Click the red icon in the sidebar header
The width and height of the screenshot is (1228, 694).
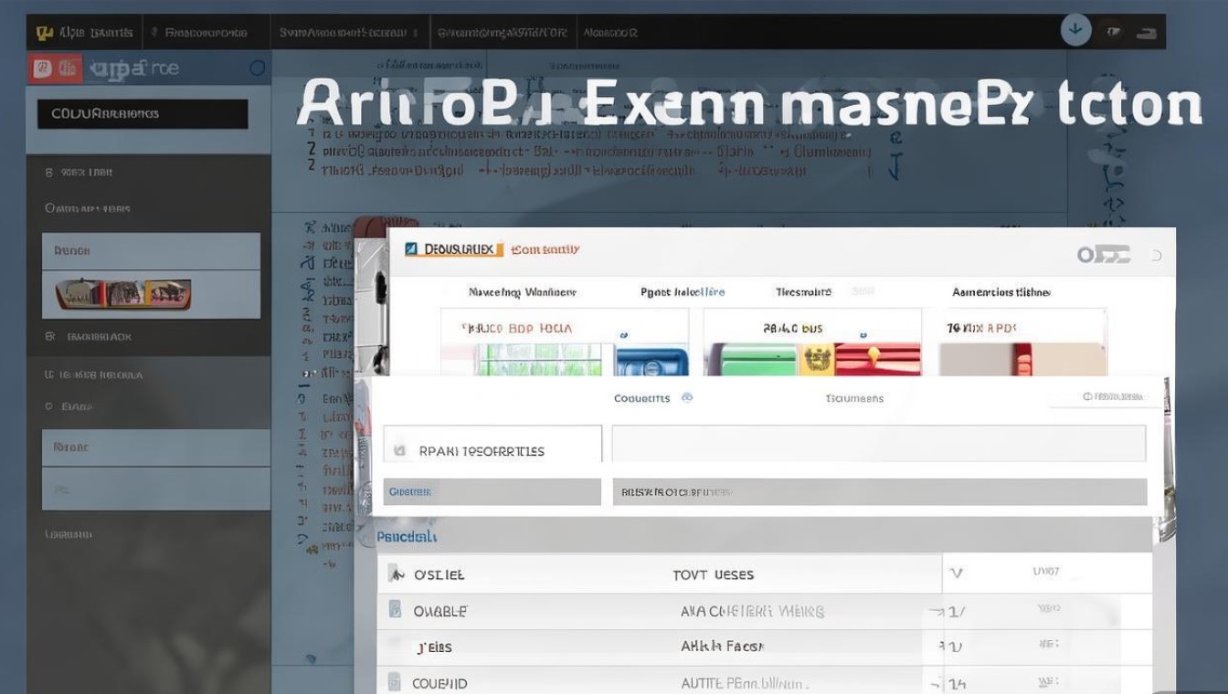click(41, 68)
